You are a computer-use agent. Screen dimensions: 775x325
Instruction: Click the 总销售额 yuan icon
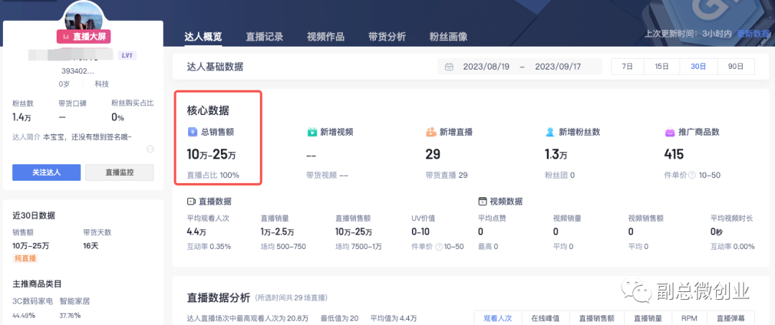[192, 132]
